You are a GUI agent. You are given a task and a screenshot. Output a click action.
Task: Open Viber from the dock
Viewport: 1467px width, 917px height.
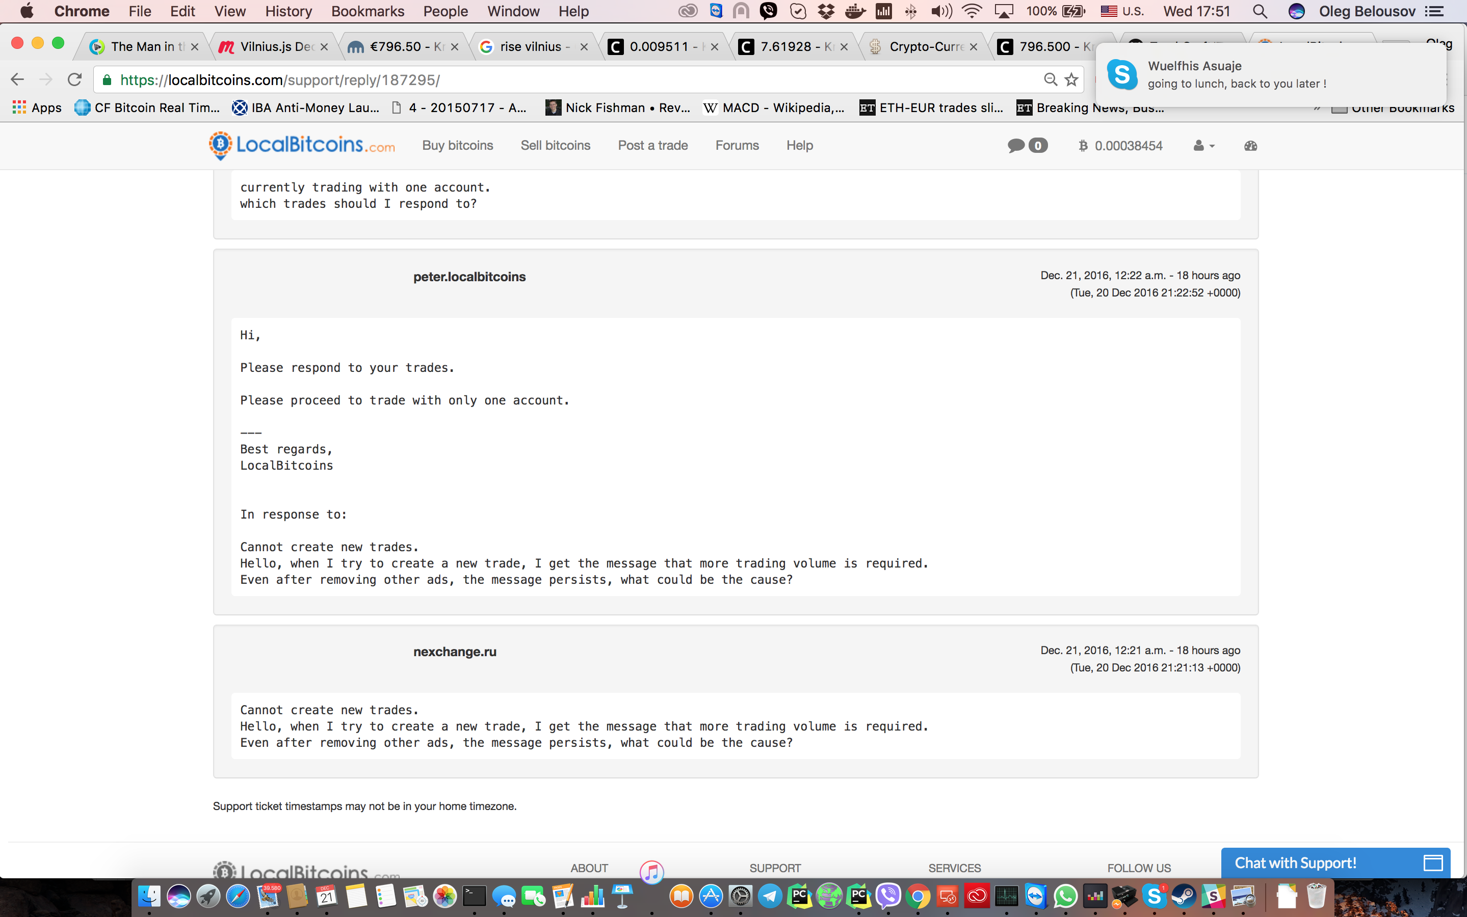coord(888,896)
